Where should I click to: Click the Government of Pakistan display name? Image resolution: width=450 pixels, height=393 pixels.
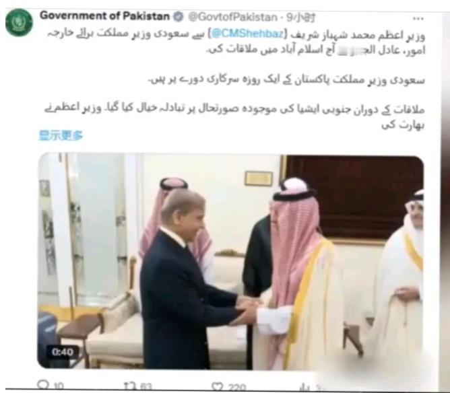(x=104, y=16)
